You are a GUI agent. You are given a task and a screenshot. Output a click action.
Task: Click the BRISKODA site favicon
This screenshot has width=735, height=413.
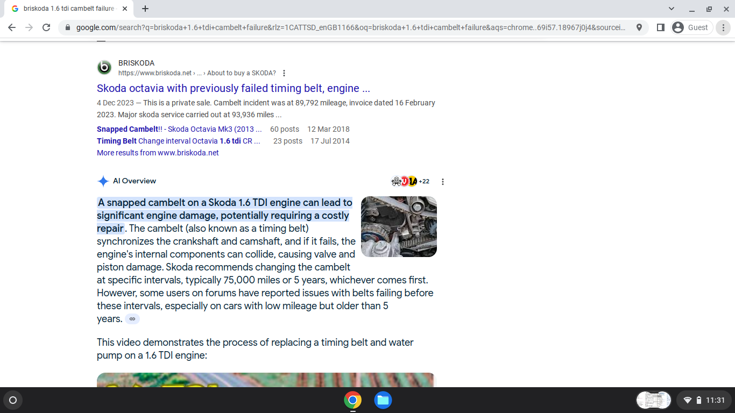(x=104, y=68)
